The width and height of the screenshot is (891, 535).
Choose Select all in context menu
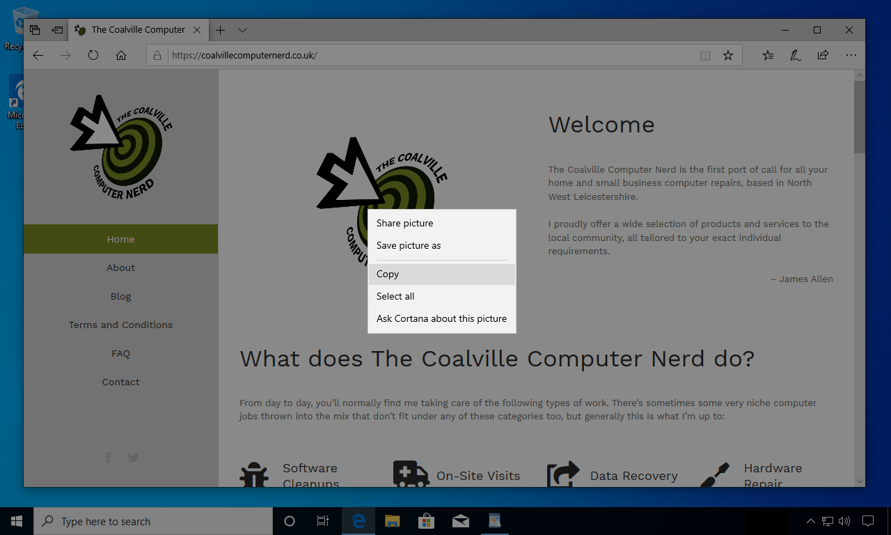pos(442,297)
